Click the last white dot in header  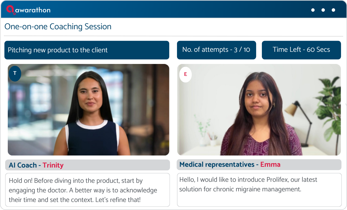pyautogui.click(x=334, y=10)
